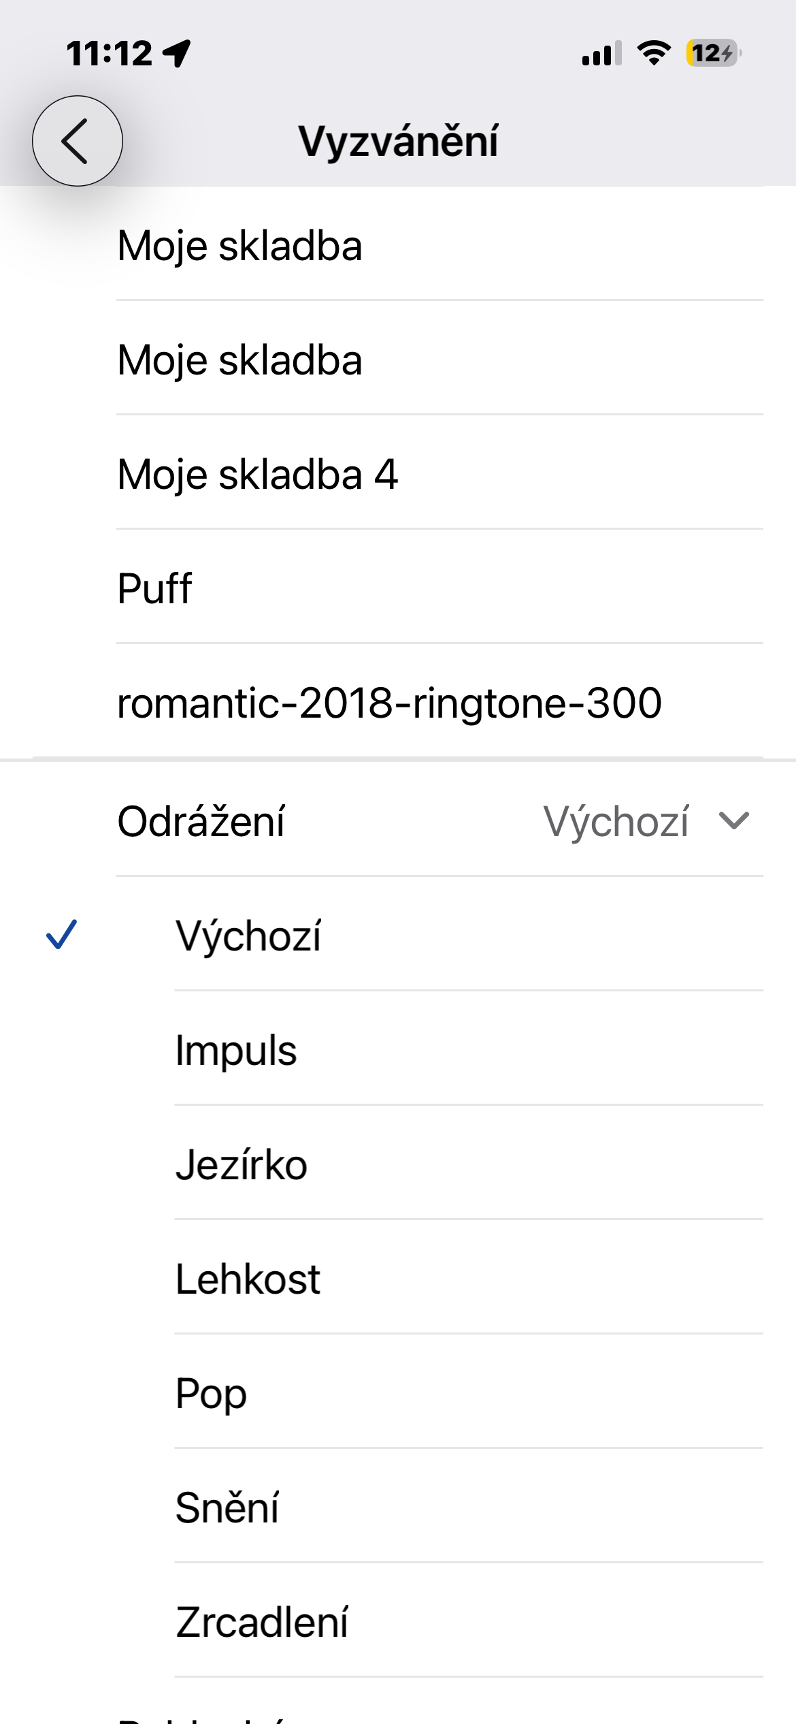Viewport: 796px width, 1724px height.
Task: Tap the location arrow next to time
Action: [x=178, y=53]
